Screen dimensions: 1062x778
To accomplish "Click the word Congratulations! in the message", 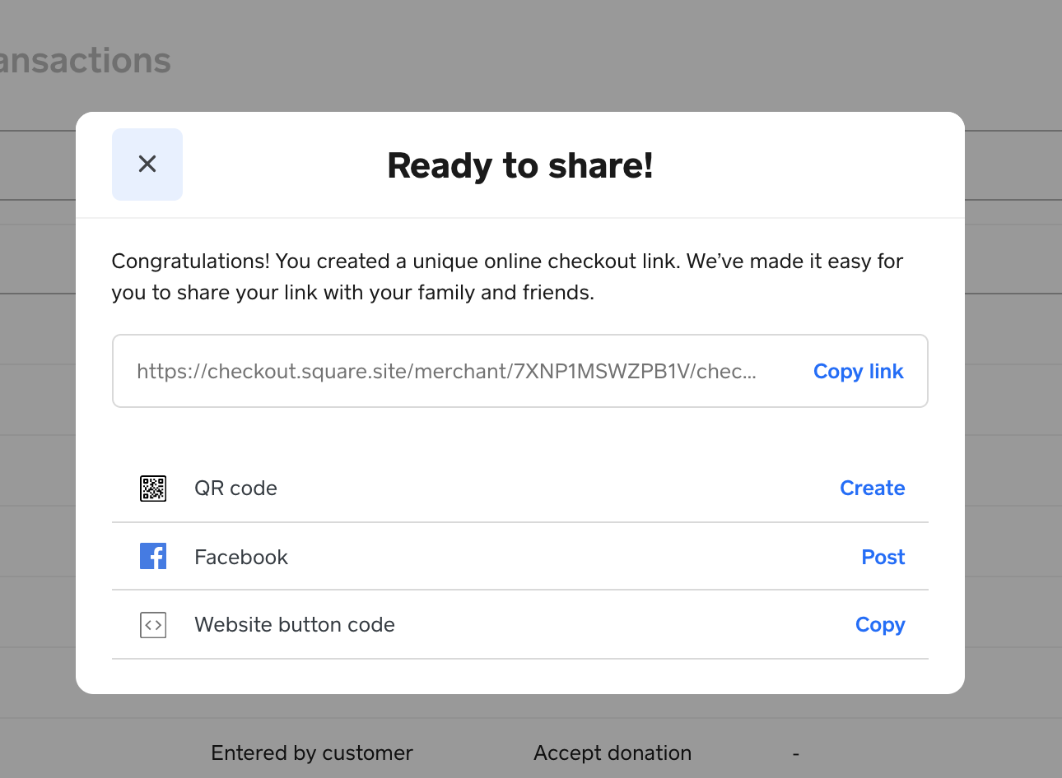I will click(190, 262).
